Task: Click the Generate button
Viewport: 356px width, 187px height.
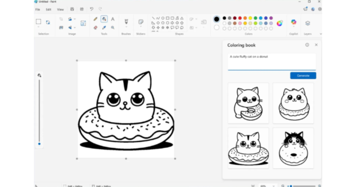Action: click(x=303, y=76)
